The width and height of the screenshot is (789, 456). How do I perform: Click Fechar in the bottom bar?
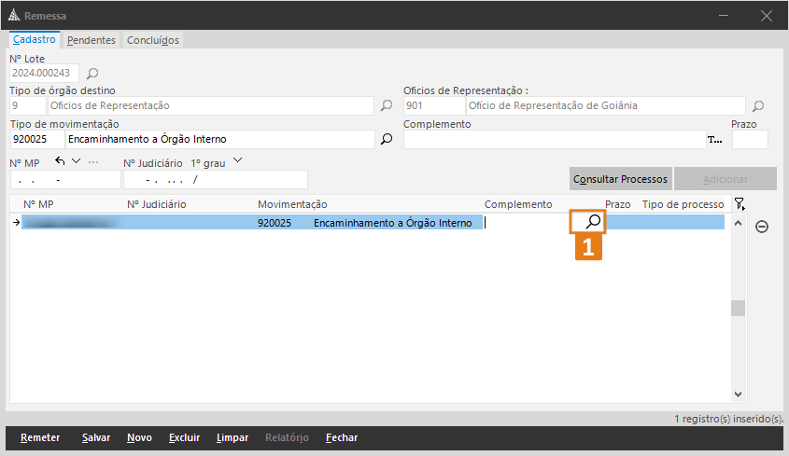(x=342, y=438)
